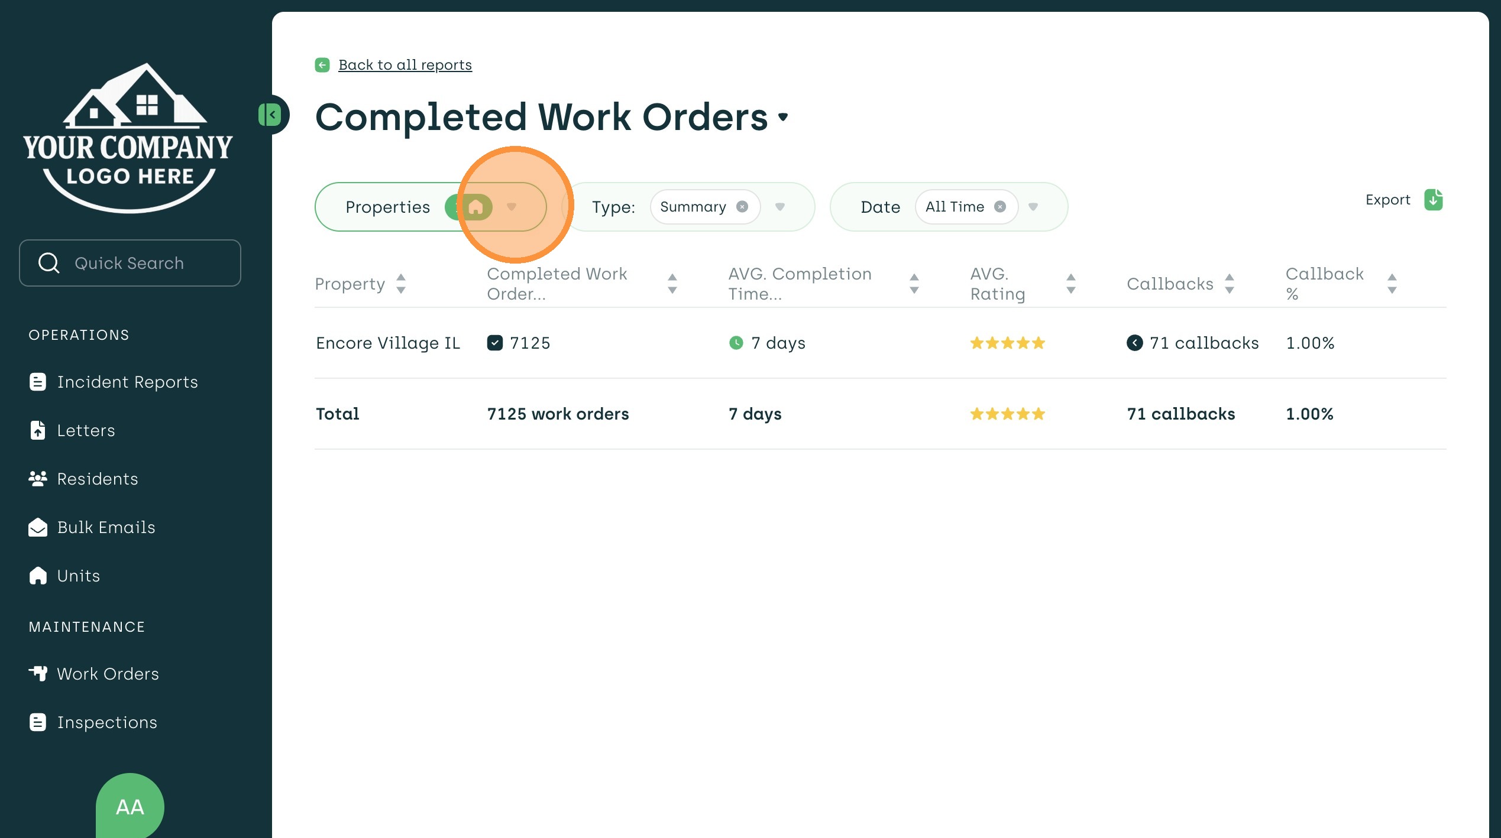This screenshot has height=838, width=1501.
Task: Click the Bulk Emails envelope icon
Action: coord(38,527)
